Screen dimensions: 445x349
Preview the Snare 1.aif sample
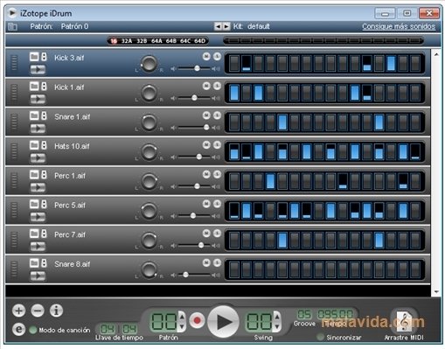[38, 129]
